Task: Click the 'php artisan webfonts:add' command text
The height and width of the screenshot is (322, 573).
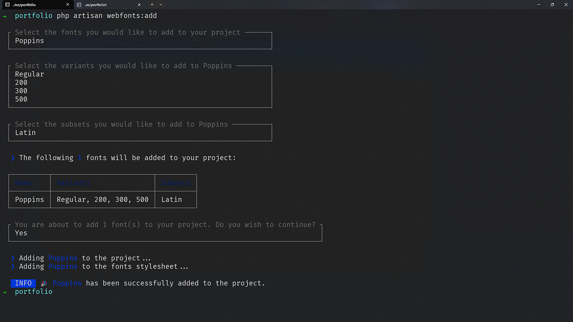Action: (106, 15)
